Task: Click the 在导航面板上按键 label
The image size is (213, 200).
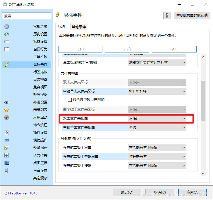Action: click(x=77, y=166)
